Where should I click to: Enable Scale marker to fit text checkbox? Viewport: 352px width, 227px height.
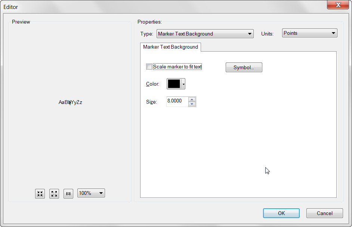click(149, 67)
